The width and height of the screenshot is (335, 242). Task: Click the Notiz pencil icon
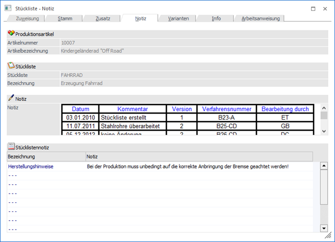point(11,98)
